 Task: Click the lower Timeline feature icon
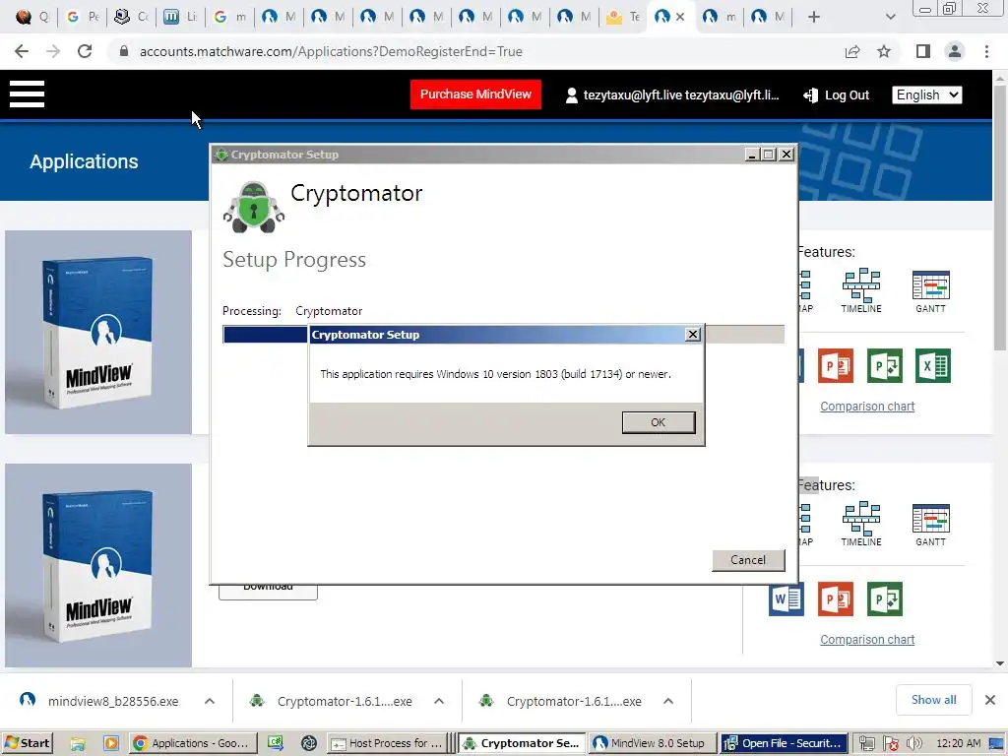point(861,524)
